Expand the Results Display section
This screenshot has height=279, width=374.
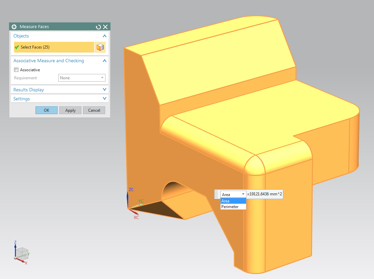(104, 90)
